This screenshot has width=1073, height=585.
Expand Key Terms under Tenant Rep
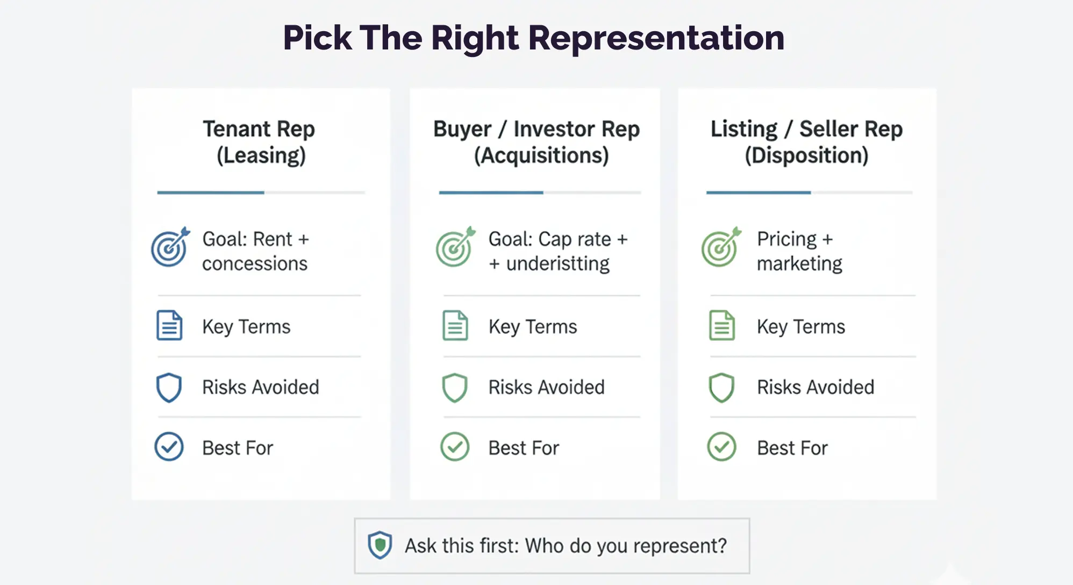246,326
